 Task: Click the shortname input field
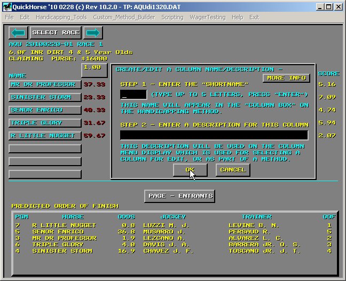tap(131, 95)
